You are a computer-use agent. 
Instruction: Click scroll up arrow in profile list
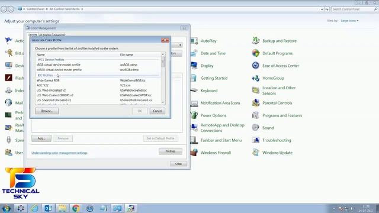point(163,54)
